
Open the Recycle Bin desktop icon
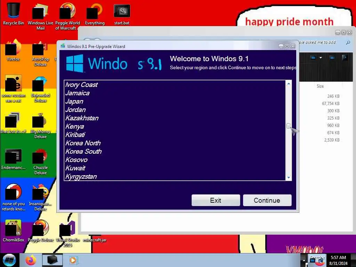[x=14, y=13]
